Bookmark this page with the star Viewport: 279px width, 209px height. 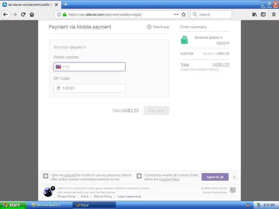[x=184, y=14]
